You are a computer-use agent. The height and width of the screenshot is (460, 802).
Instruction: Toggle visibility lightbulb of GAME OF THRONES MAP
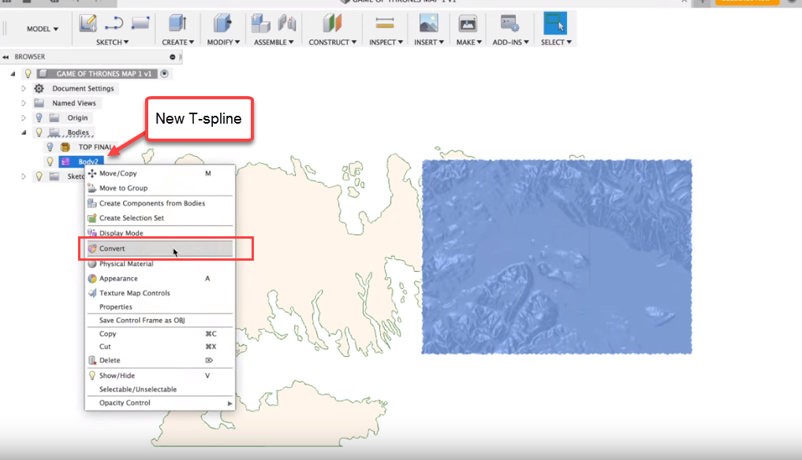[x=28, y=73]
